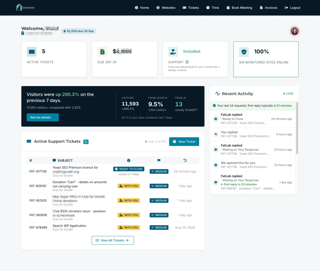Click WITH YOU badge for FAT-806161
320x271 pixels.
pyautogui.click(x=129, y=186)
